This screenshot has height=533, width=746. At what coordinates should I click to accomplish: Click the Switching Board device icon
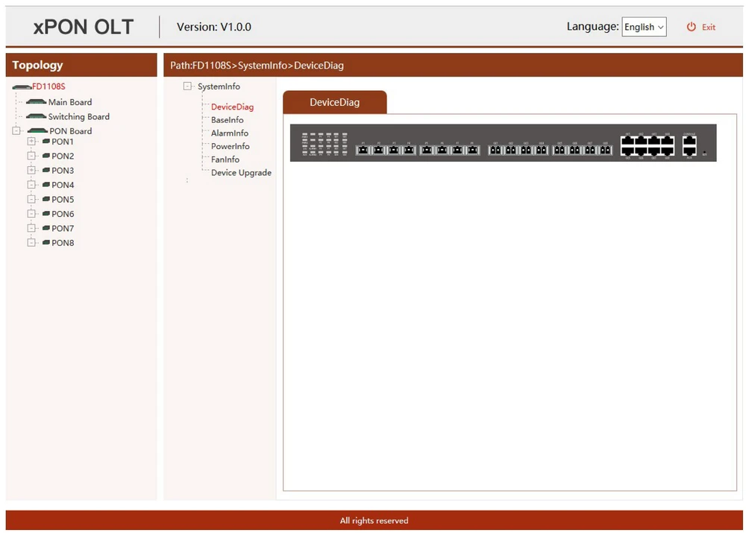tap(37, 117)
